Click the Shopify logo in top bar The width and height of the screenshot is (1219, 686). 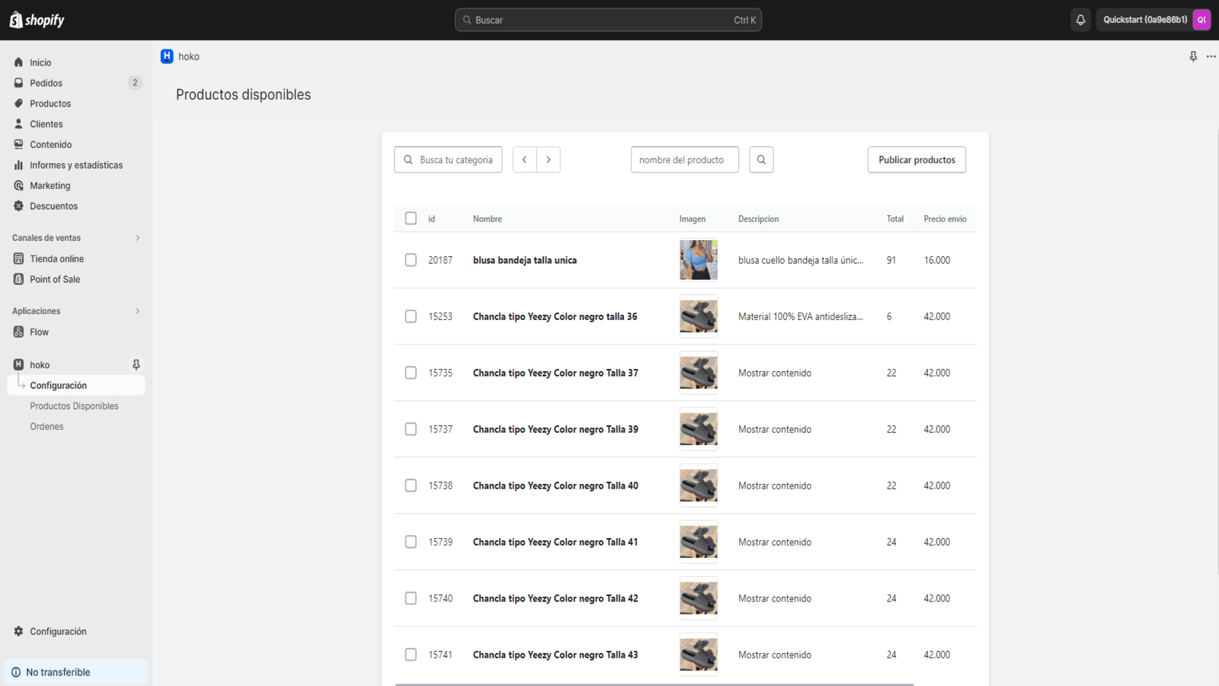click(37, 20)
